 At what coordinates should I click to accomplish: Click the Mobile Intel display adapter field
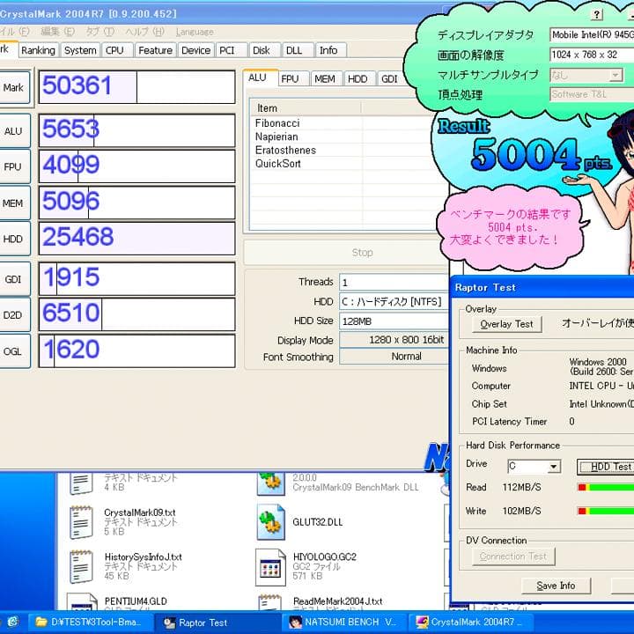(x=592, y=34)
